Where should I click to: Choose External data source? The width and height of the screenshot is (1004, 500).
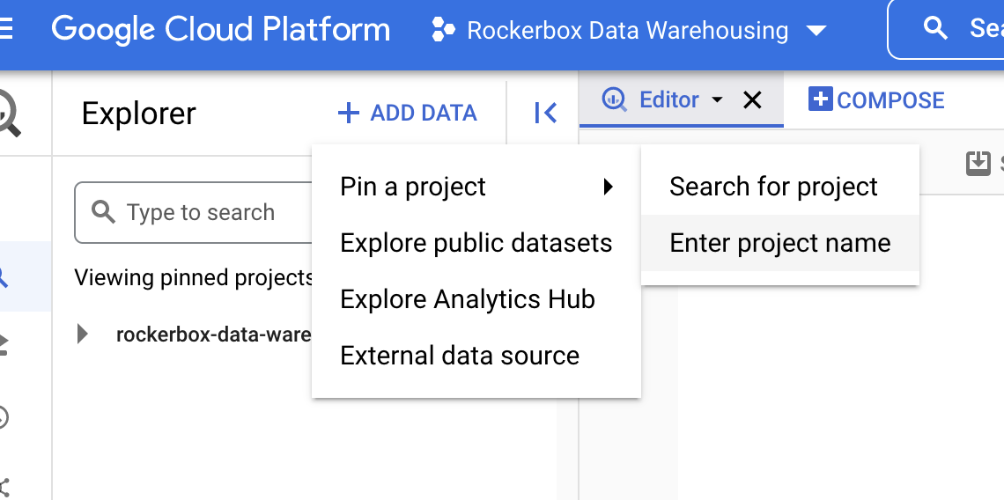point(476,356)
